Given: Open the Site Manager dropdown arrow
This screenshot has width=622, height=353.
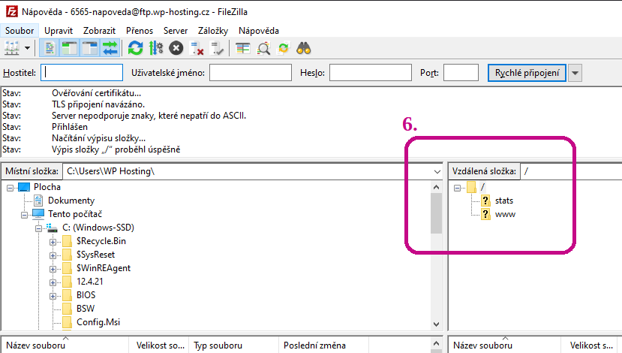Looking at the screenshot, I should point(28,48).
